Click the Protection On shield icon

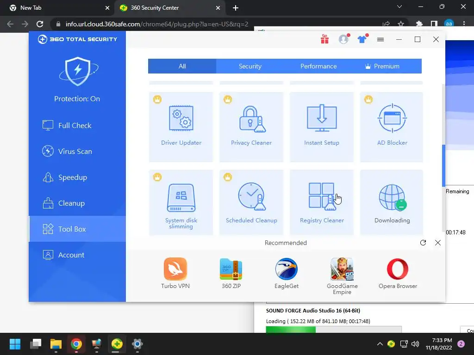click(x=78, y=71)
